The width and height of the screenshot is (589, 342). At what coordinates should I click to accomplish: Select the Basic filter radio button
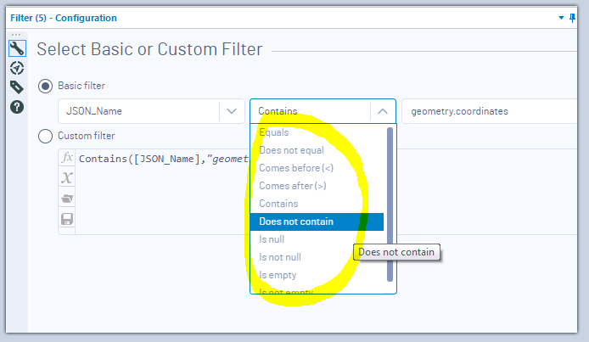coord(45,86)
